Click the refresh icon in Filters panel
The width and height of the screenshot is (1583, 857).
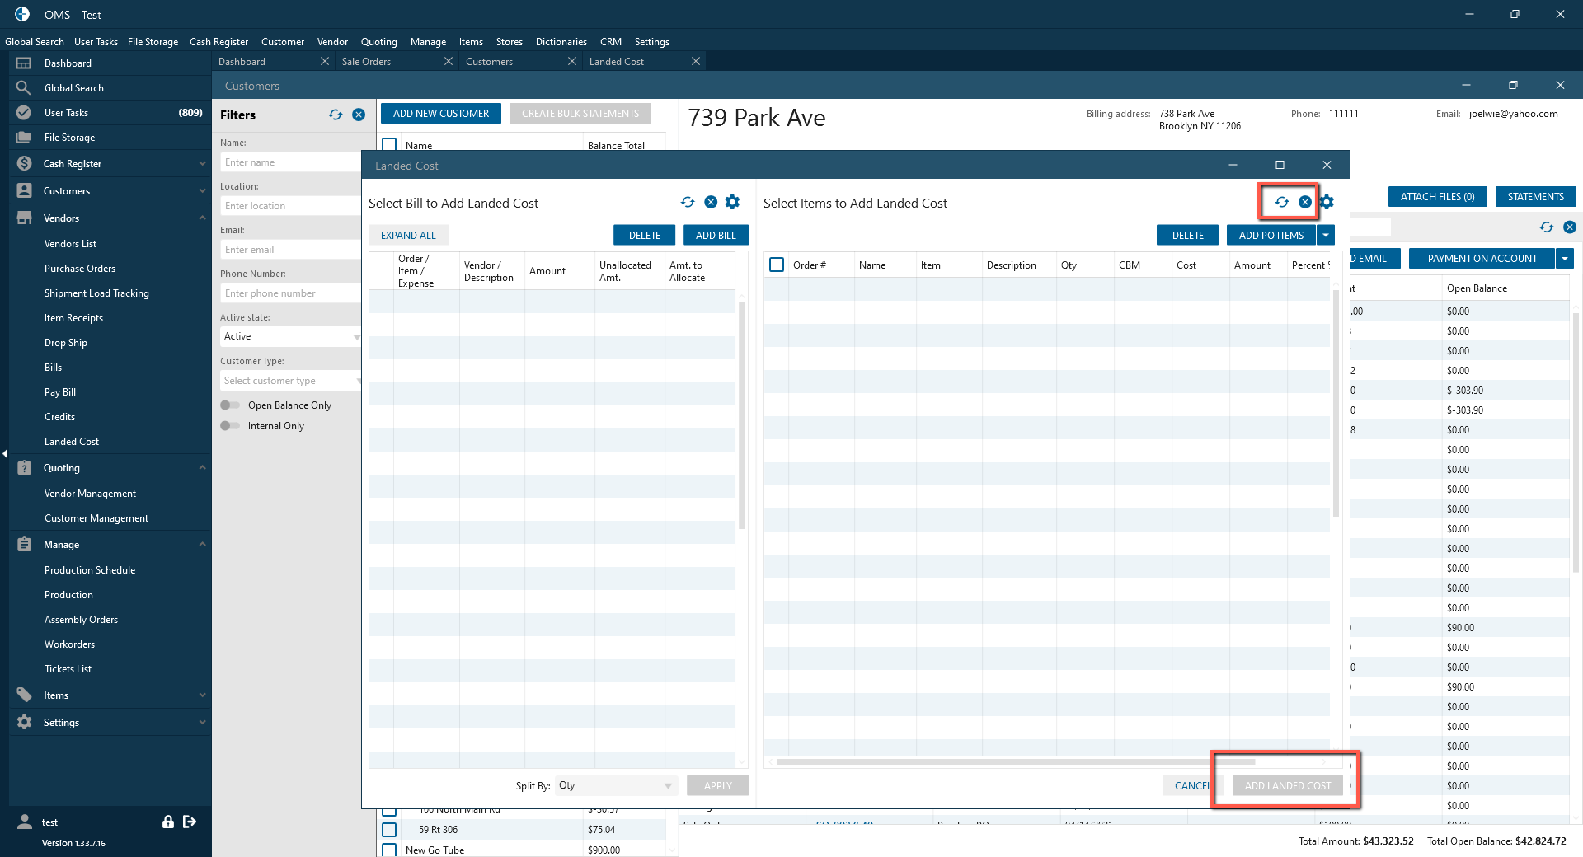coord(335,115)
